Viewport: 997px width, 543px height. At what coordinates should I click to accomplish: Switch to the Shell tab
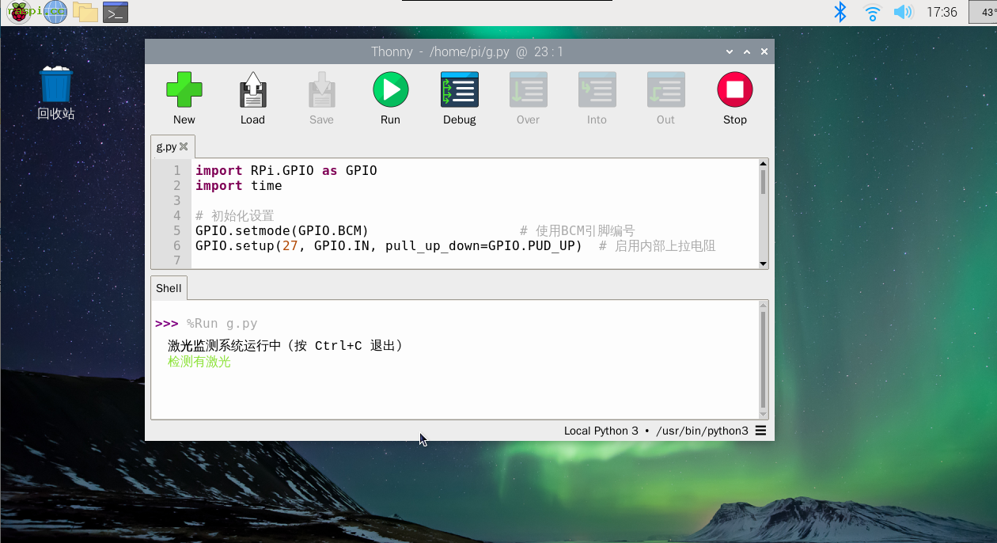click(x=169, y=288)
